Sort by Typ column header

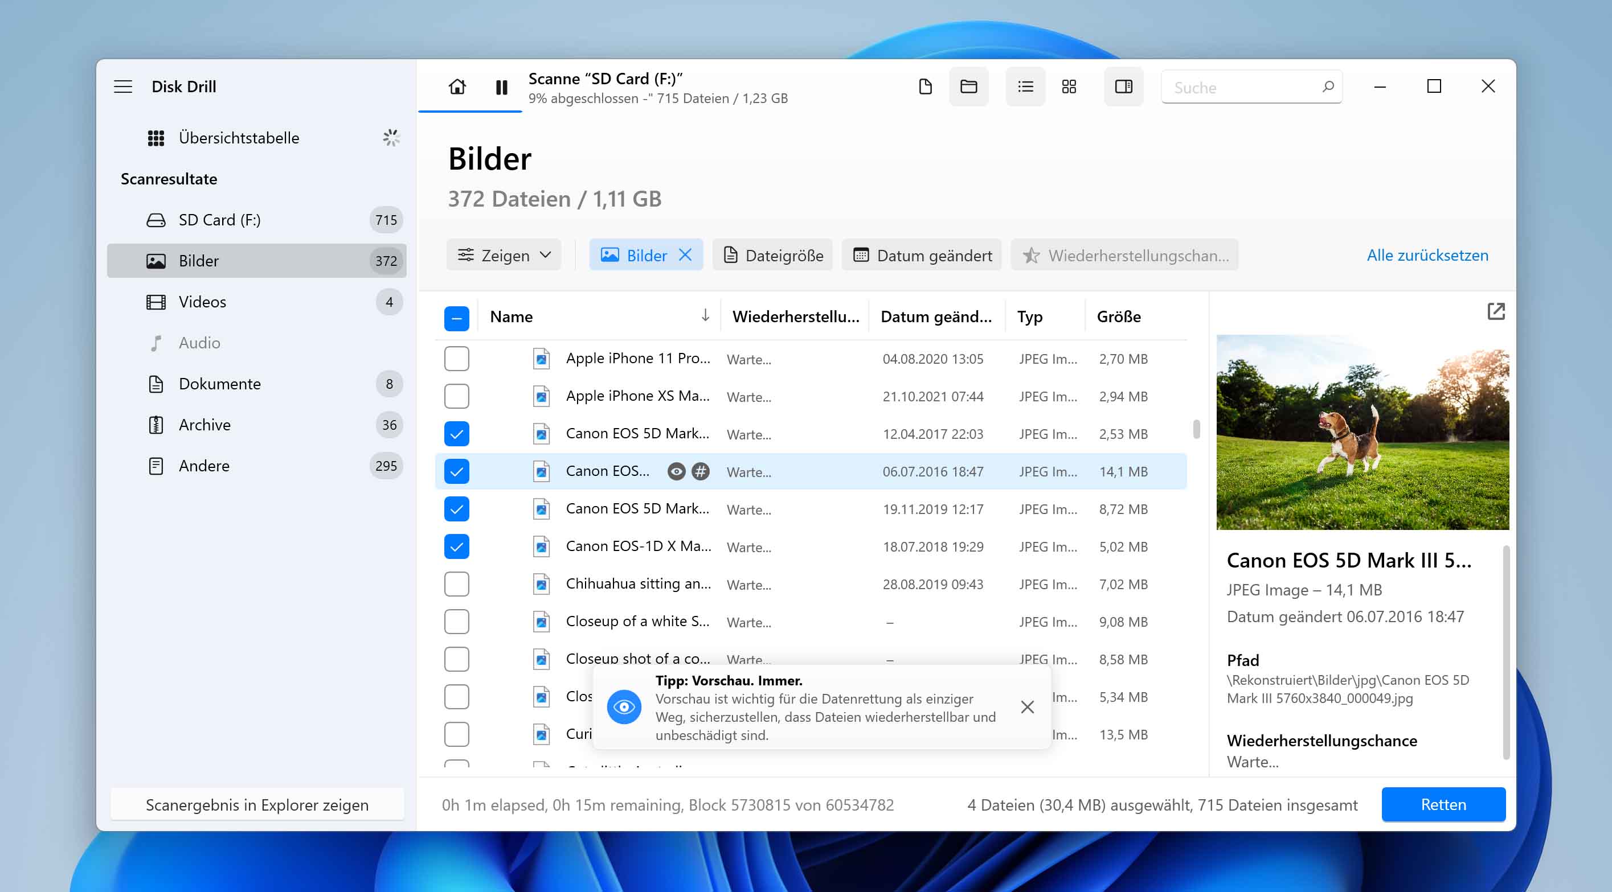[x=1045, y=316]
